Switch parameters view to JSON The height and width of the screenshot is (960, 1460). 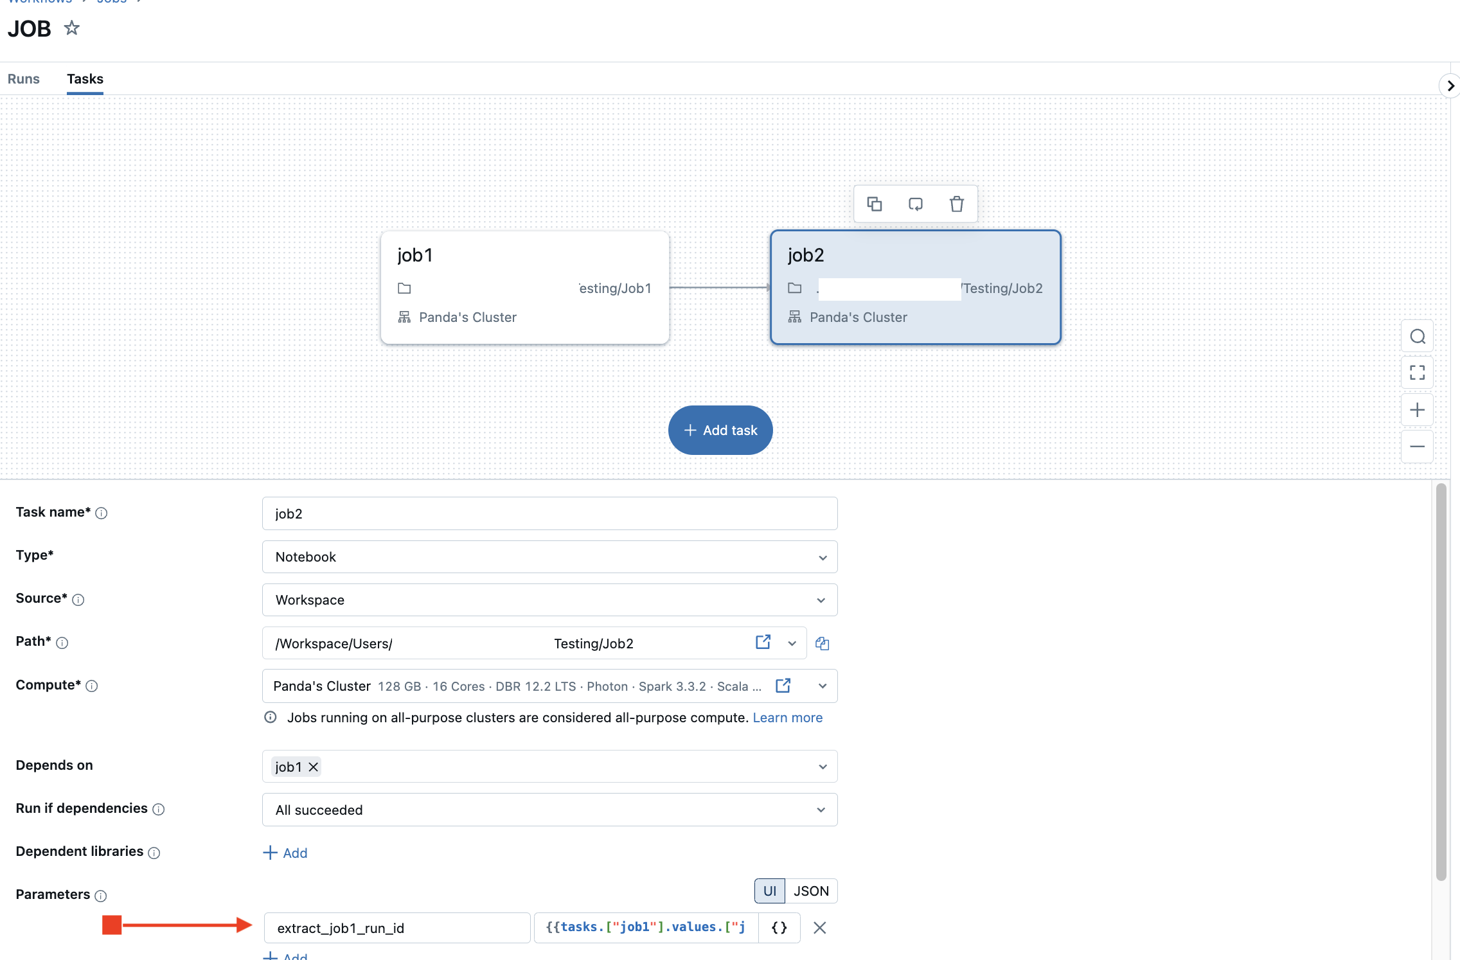point(811,891)
